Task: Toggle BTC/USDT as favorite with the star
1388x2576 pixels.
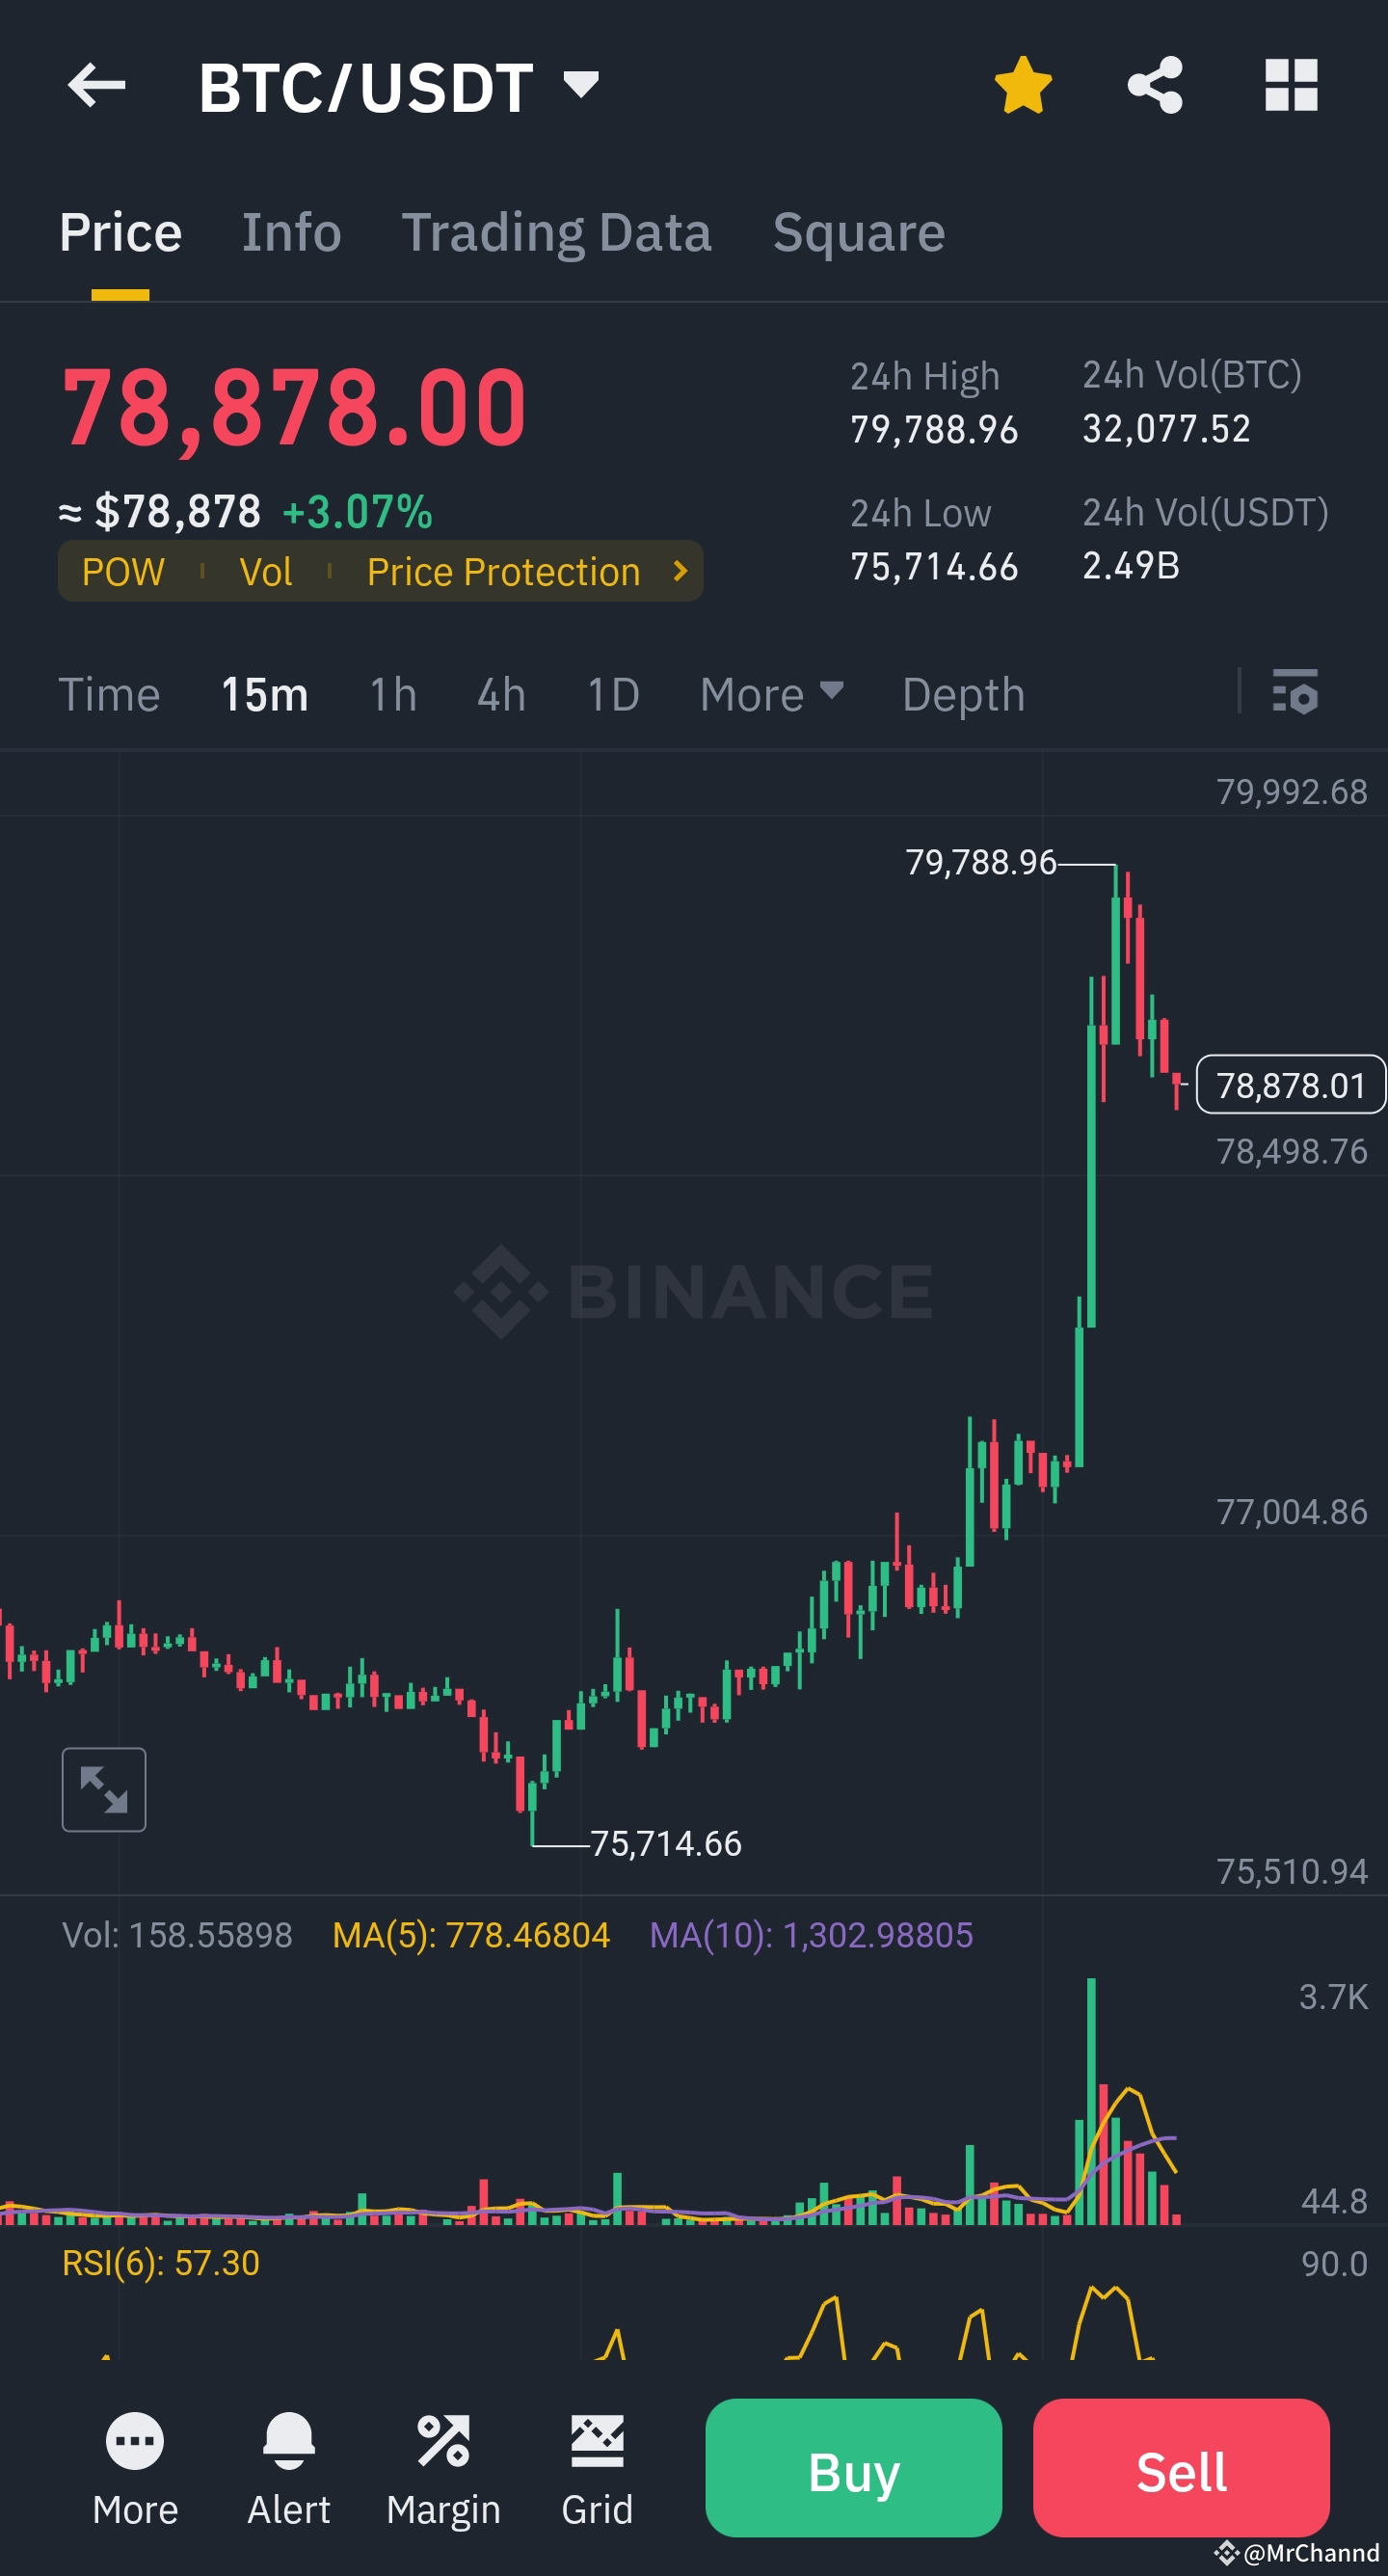Action: tap(1023, 86)
